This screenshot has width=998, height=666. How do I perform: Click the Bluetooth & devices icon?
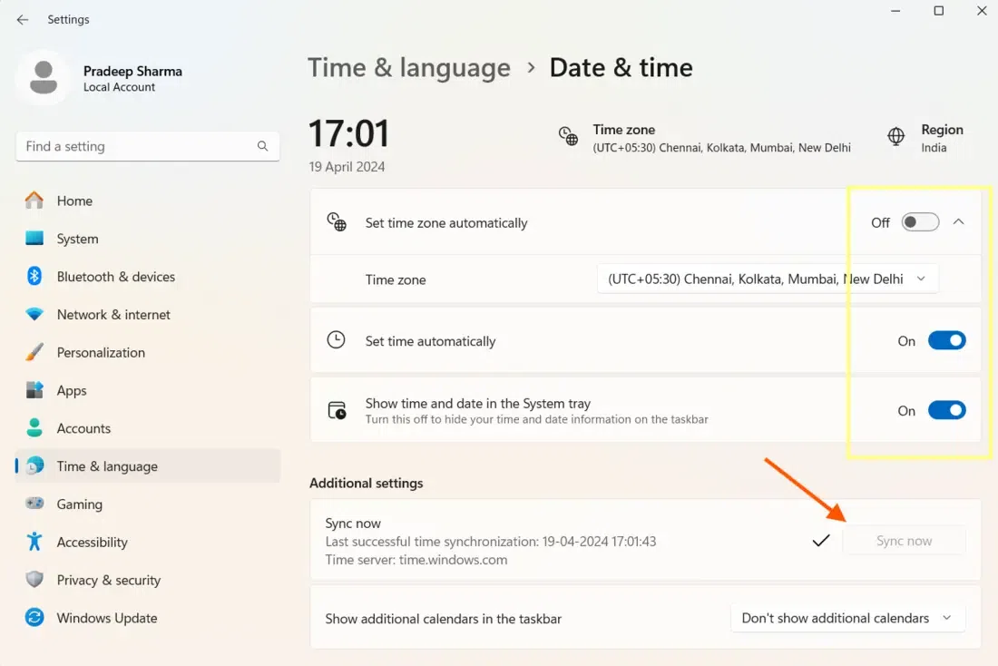coord(34,277)
